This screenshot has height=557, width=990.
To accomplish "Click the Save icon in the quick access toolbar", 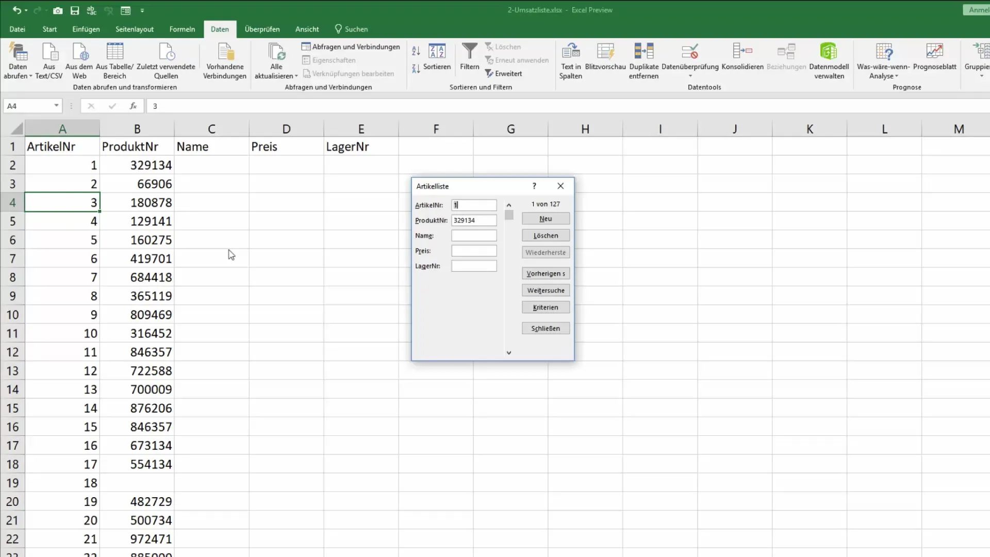I will (75, 10).
